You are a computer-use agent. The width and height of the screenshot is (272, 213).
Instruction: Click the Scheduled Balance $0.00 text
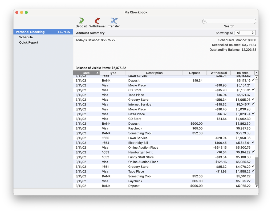click(x=237, y=40)
